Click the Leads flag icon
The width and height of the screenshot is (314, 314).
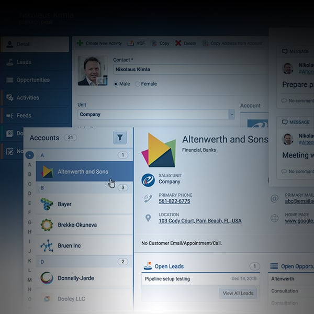9,62
